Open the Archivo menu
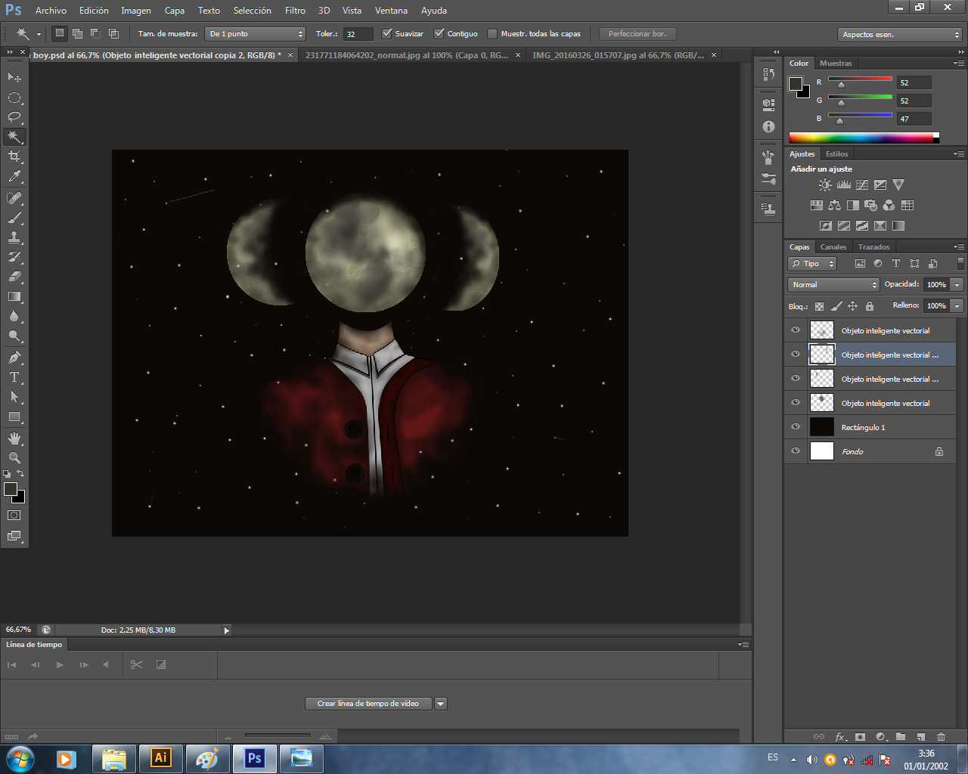The height and width of the screenshot is (774, 968). pos(51,11)
